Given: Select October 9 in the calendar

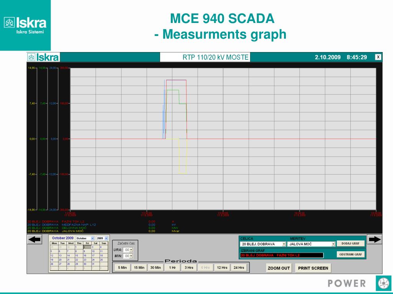Looking at the screenshot, I should [87, 251].
